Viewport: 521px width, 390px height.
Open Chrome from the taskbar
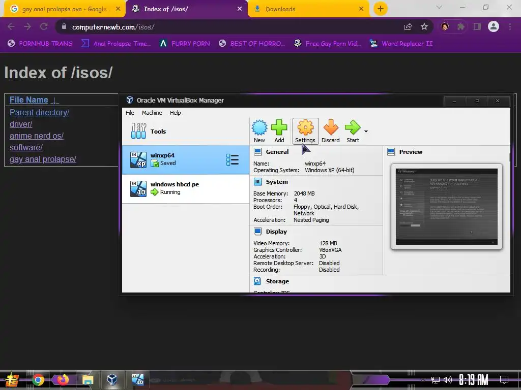(38, 380)
